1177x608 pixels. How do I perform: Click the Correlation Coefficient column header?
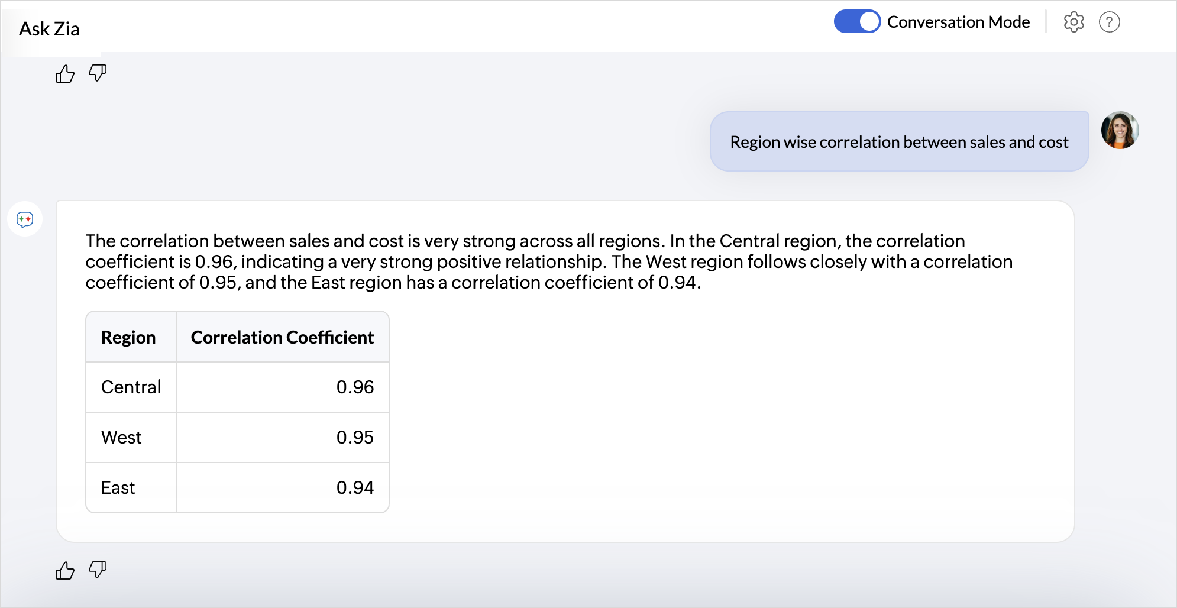click(282, 337)
